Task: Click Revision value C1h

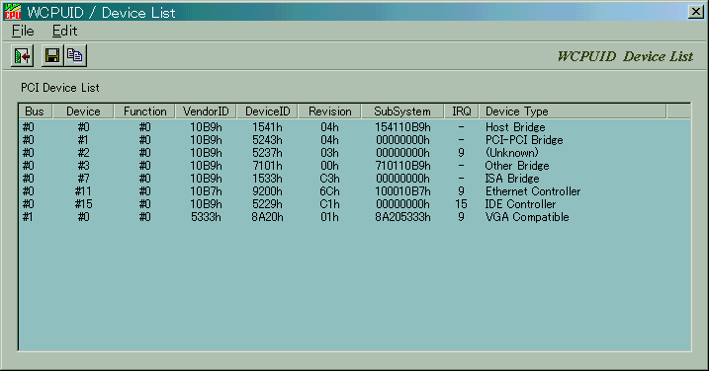Action: pyautogui.click(x=329, y=204)
